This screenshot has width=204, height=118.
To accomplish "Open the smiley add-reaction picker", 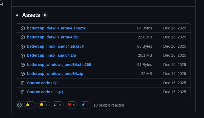I will 19,105.
